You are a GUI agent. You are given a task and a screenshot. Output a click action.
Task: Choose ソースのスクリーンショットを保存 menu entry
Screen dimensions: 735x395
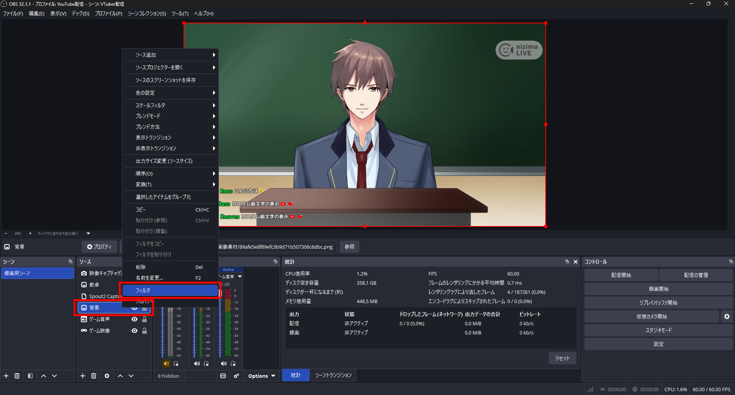[170, 80]
